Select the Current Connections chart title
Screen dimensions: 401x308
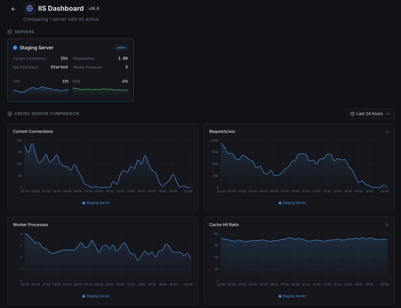click(33, 132)
